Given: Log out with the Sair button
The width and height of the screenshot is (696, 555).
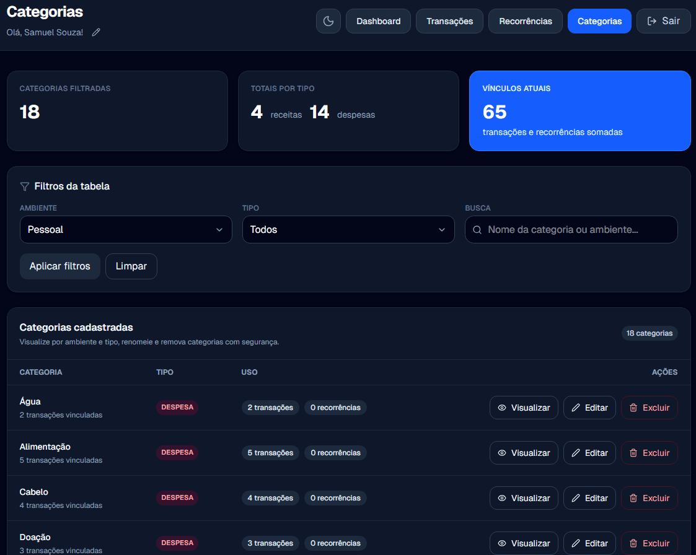Looking at the screenshot, I should 663,21.
